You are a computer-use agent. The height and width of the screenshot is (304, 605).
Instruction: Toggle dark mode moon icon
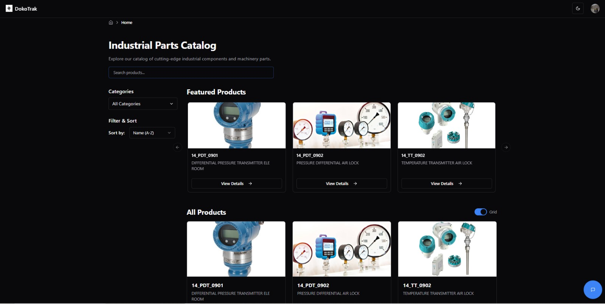[578, 8]
